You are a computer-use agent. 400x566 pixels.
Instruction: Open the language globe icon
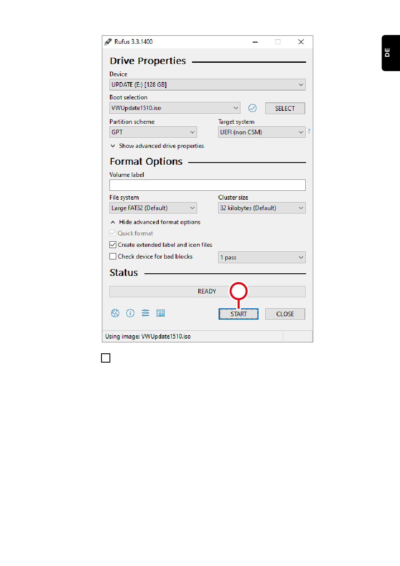[115, 313]
